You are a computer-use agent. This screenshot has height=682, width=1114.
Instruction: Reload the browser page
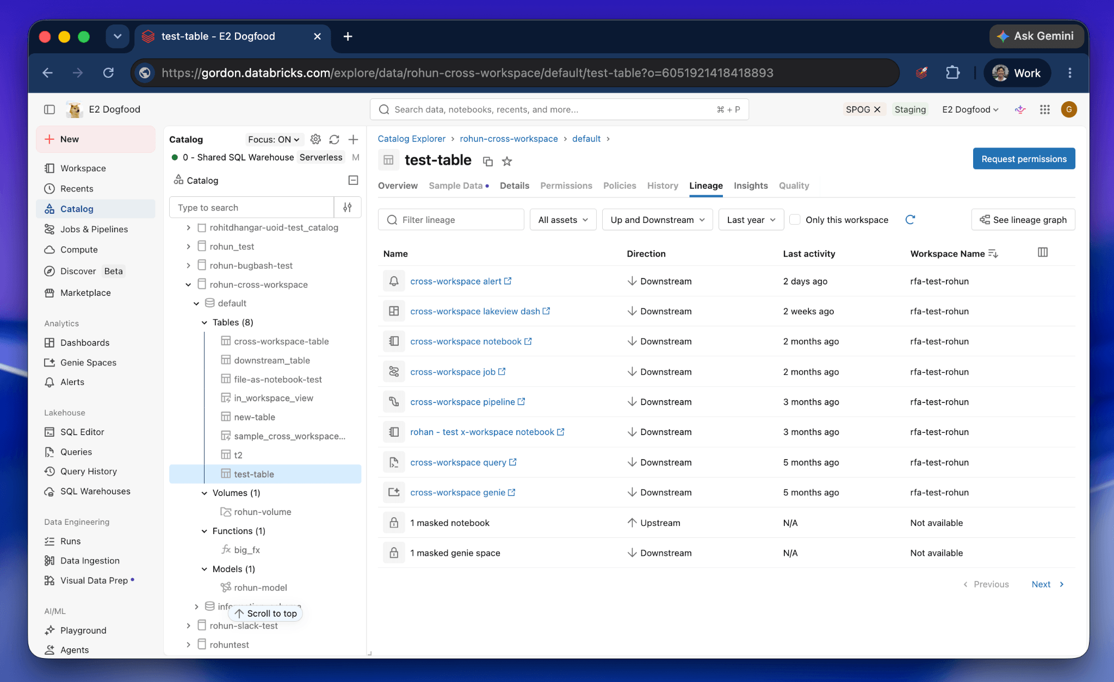point(108,73)
